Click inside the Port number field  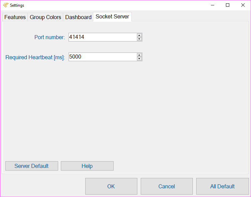point(103,37)
